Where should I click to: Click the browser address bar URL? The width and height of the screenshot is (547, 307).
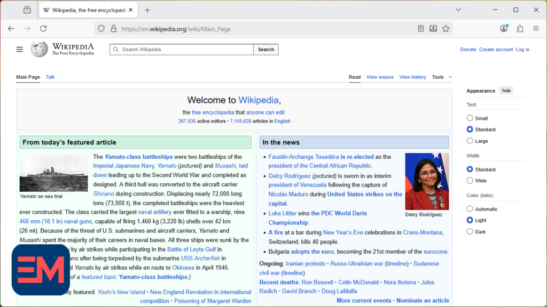176,29
